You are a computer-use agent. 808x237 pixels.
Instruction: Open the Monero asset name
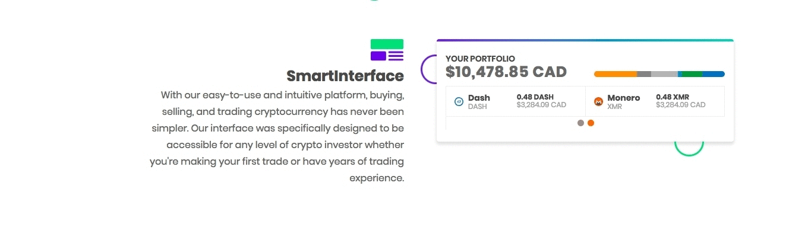(x=623, y=98)
